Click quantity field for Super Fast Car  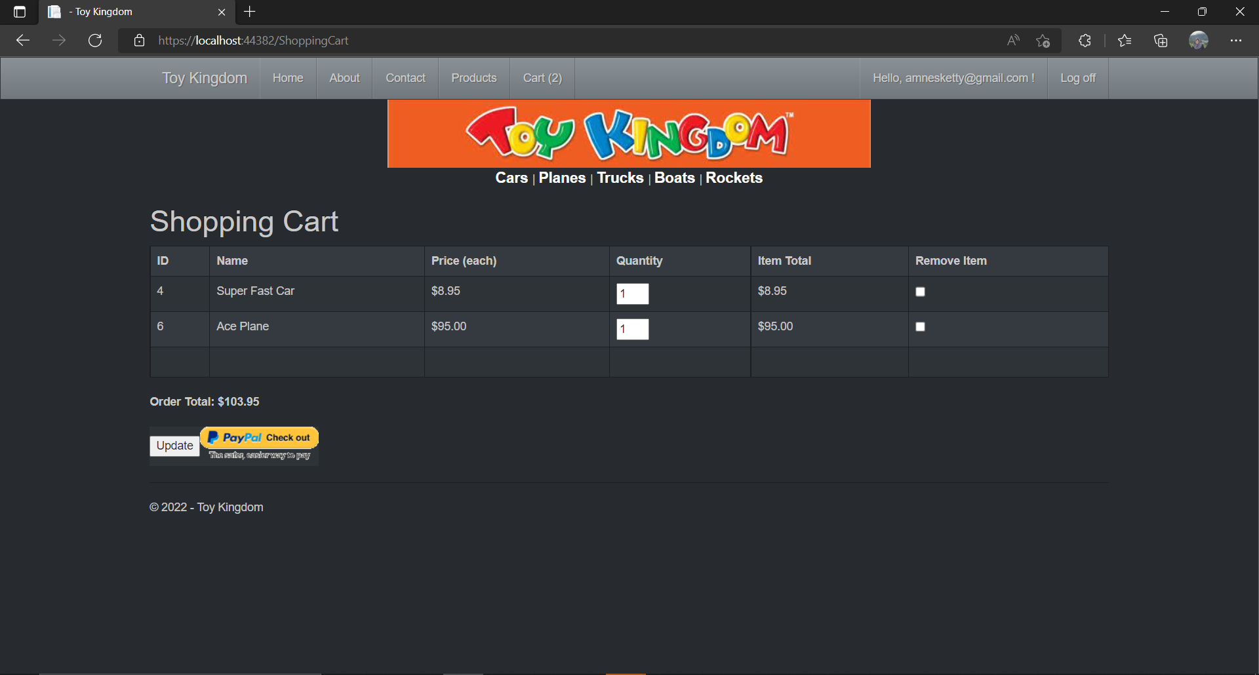(633, 294)
